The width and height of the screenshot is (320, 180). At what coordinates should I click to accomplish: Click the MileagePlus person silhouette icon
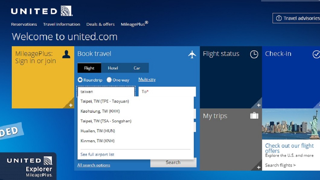pyautogui.click(x=66, y=54)
